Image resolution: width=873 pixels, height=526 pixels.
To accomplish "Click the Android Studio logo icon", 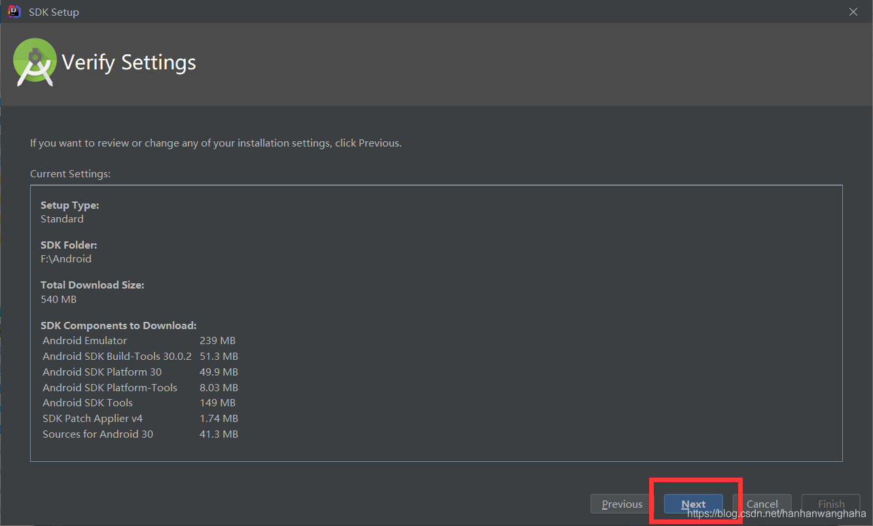I will click(35, 62).
